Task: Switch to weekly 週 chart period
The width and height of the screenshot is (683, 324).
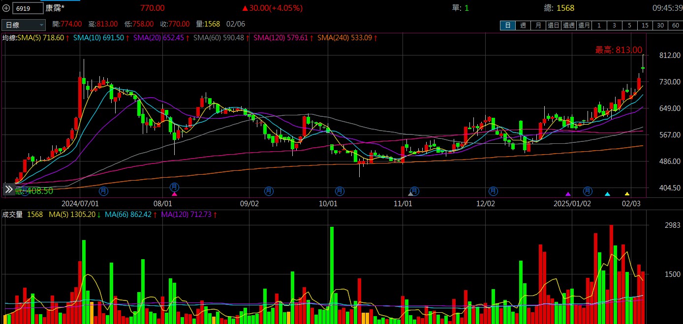Action: 523,26
